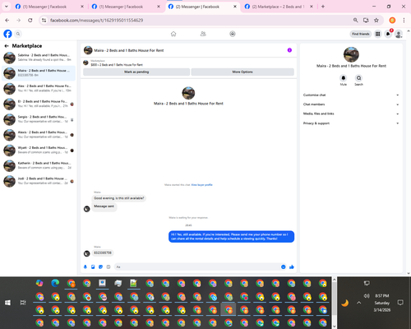411x329 pixels.
Task: Open the Friends icon in top navigation
Action: point(203,34)
